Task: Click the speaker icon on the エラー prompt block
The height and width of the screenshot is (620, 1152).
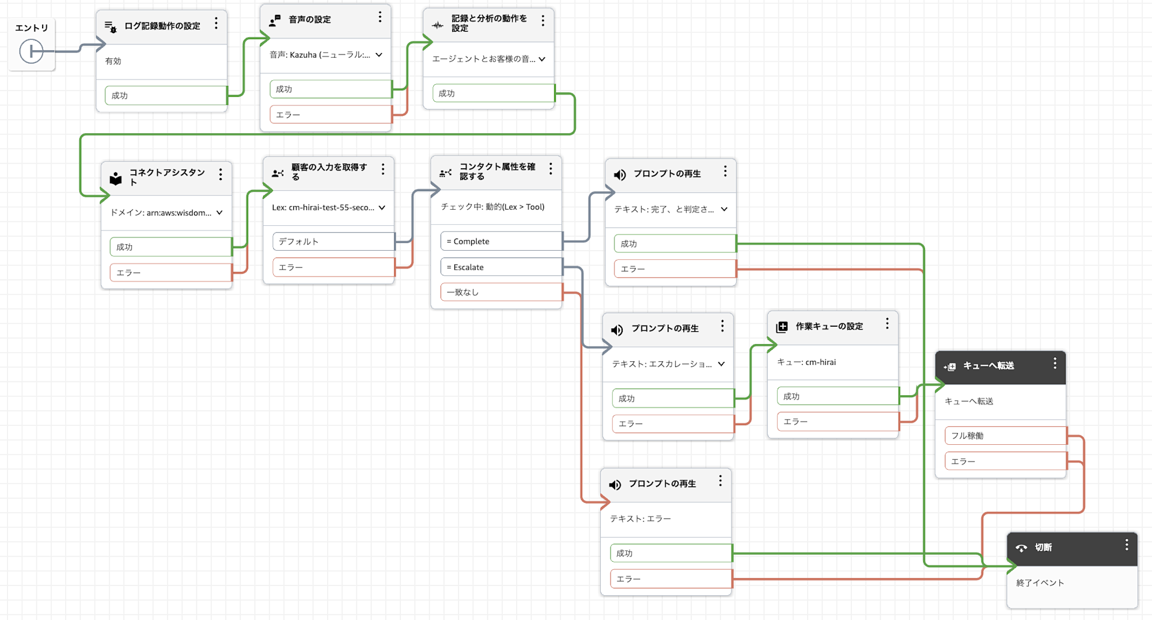Action: pyautogui.click(x=613, y=484)
